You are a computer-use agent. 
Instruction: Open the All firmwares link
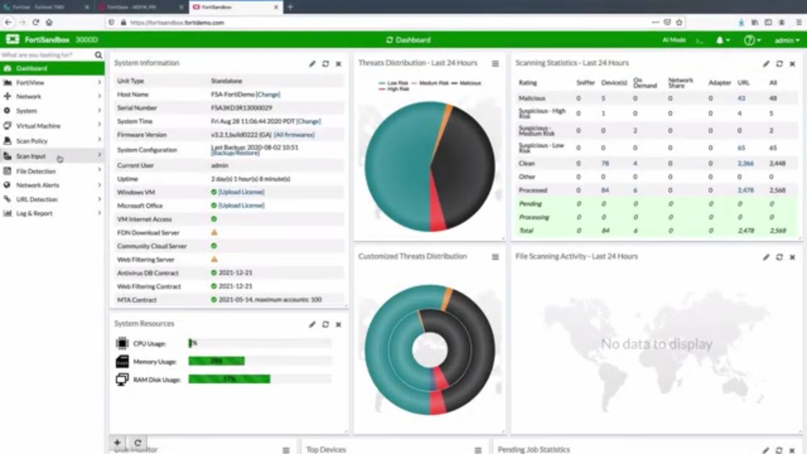[294, 135]
